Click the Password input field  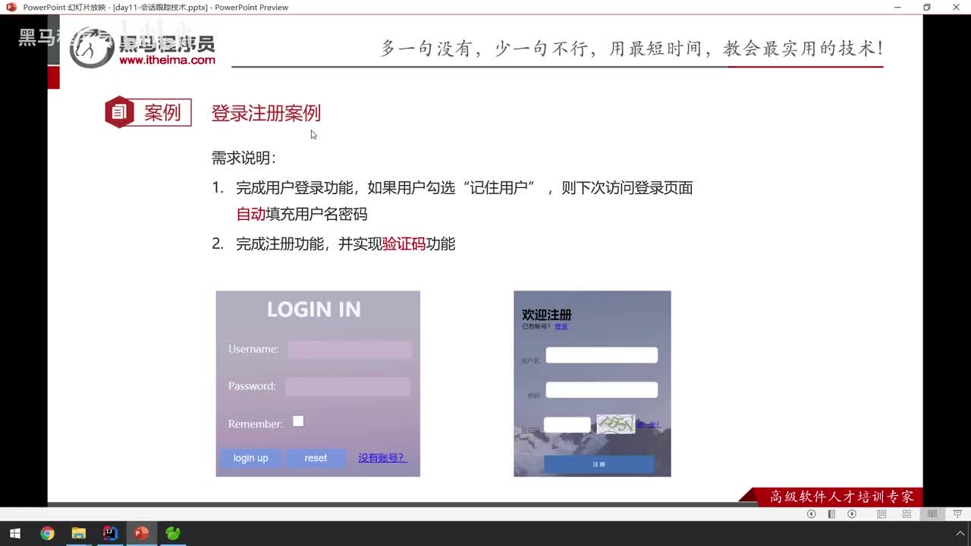[x=347, y=387]
